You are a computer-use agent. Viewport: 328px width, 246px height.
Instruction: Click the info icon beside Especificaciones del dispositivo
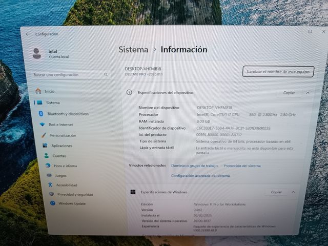tap(129, 92)
